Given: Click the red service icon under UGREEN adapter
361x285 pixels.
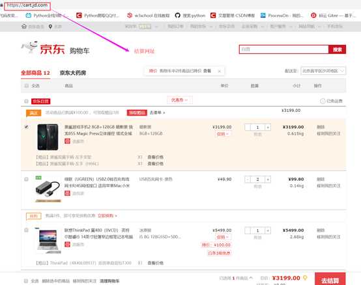Looking at the screenshot, I should [67, 193].
